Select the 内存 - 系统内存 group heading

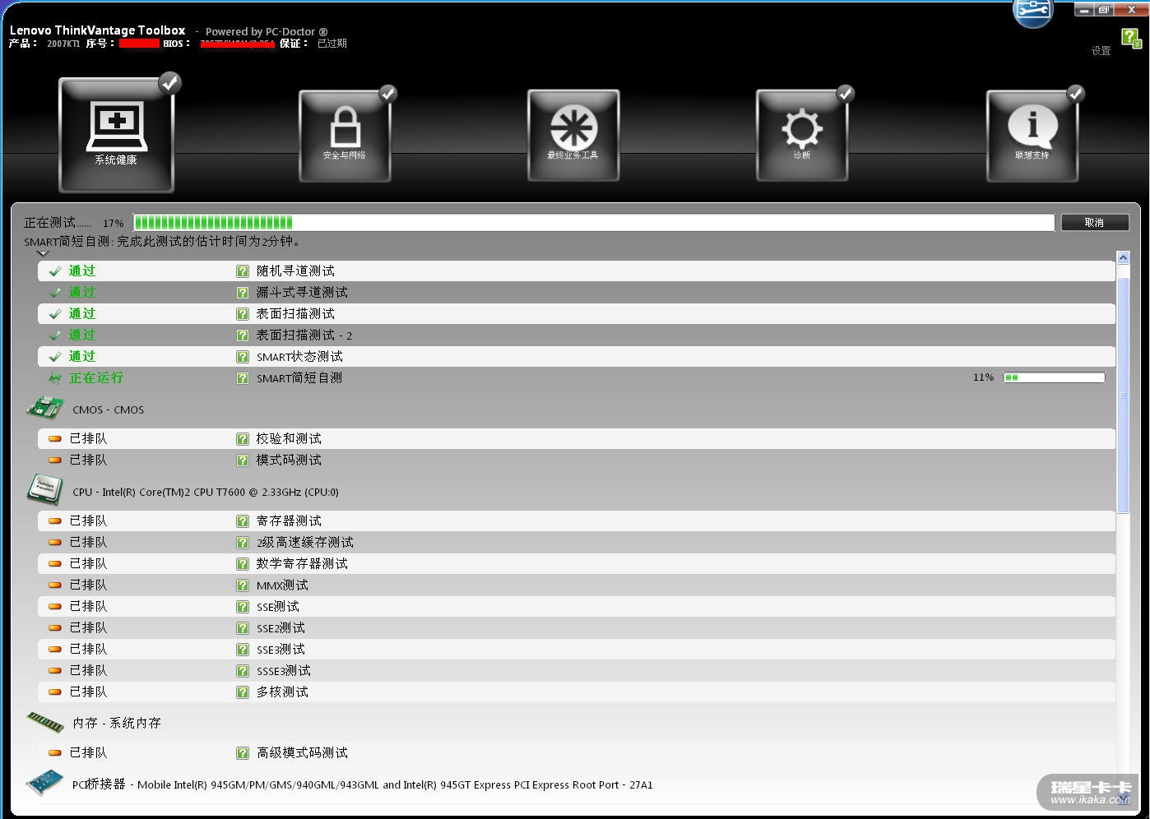tap(117, 723)
